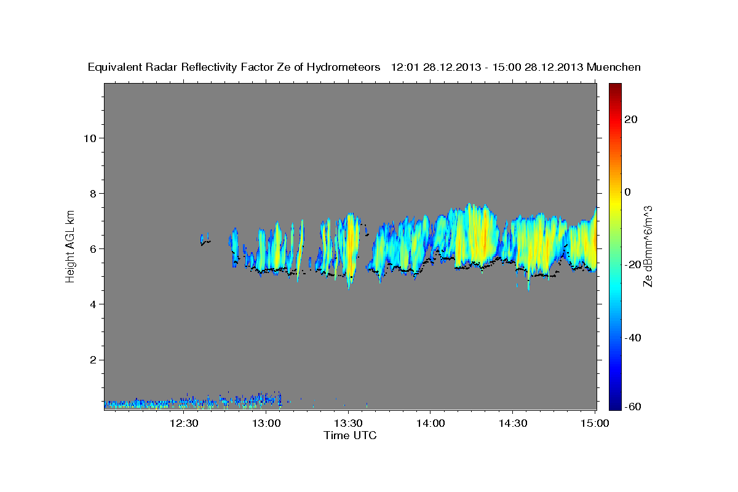
Task: Click the 15:00 time tick label
Action: click(593, 423)
